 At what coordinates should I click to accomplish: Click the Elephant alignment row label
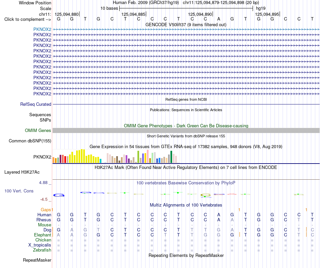[x=43, y=235]
